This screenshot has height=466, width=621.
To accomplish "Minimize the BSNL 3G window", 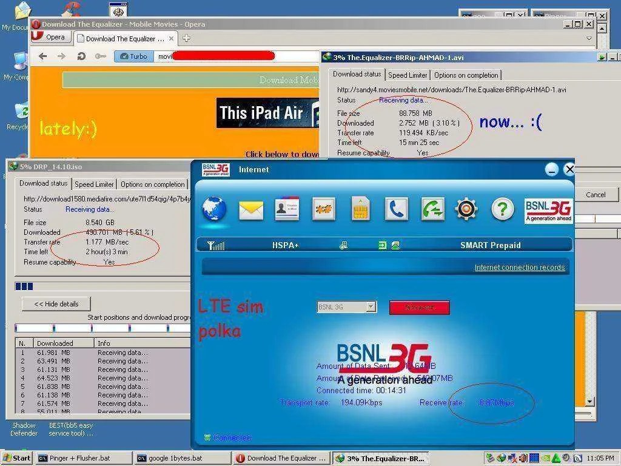I will tap(552, 170).
